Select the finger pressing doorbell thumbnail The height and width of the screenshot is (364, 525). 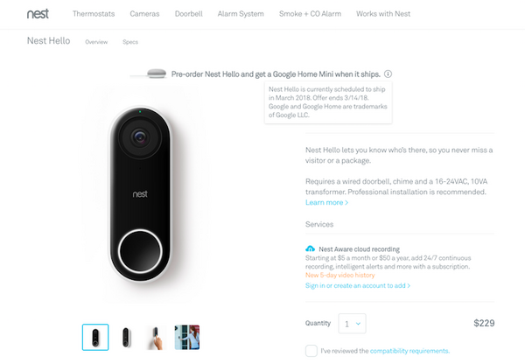[157, 337]
